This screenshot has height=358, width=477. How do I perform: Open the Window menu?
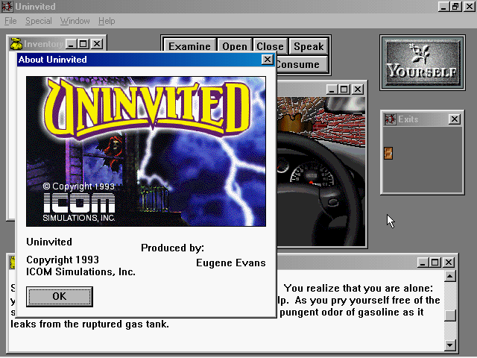75,21
